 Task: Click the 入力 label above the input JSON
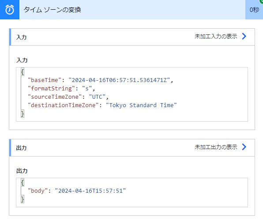click(x=22, y=60)
